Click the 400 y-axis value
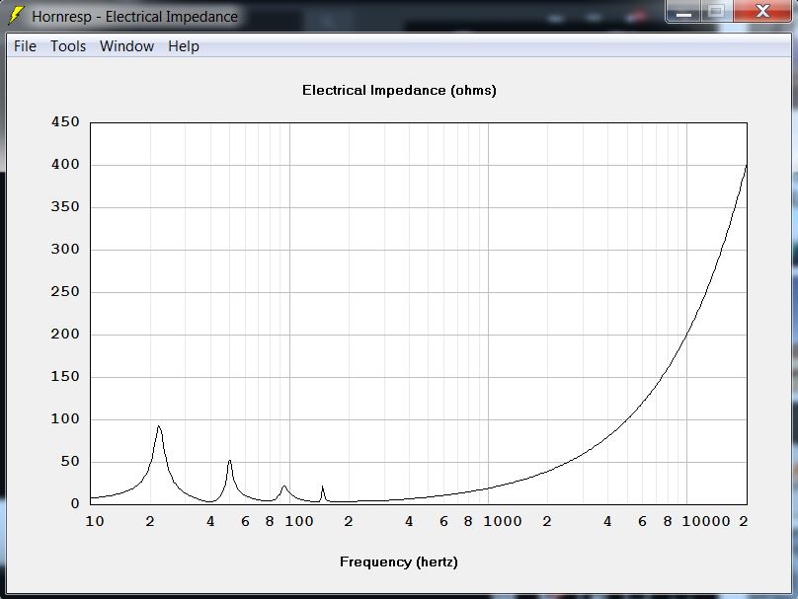The height and width of the screenshot is (599, 798). pos(65,164)
